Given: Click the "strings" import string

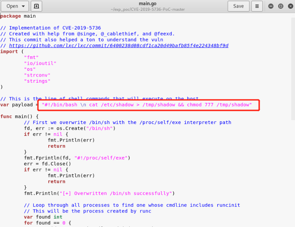Looking at the screenshot, I should 37,81.
